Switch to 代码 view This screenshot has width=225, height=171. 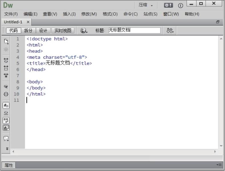14,30
